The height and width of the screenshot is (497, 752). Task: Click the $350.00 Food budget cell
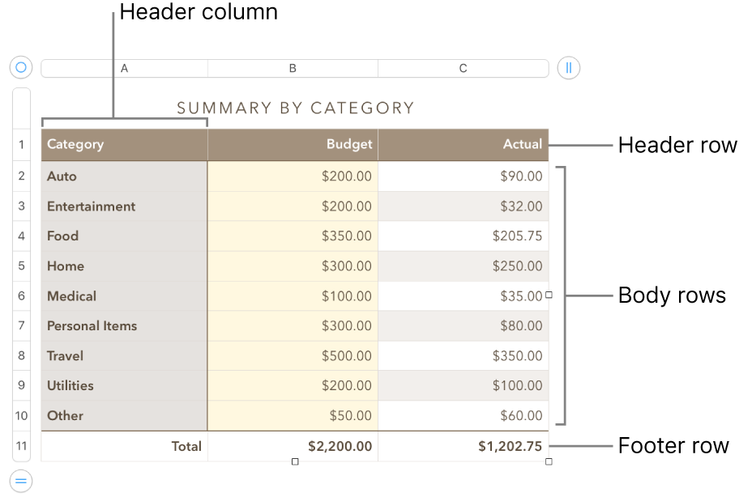click(x=293, y=236)
